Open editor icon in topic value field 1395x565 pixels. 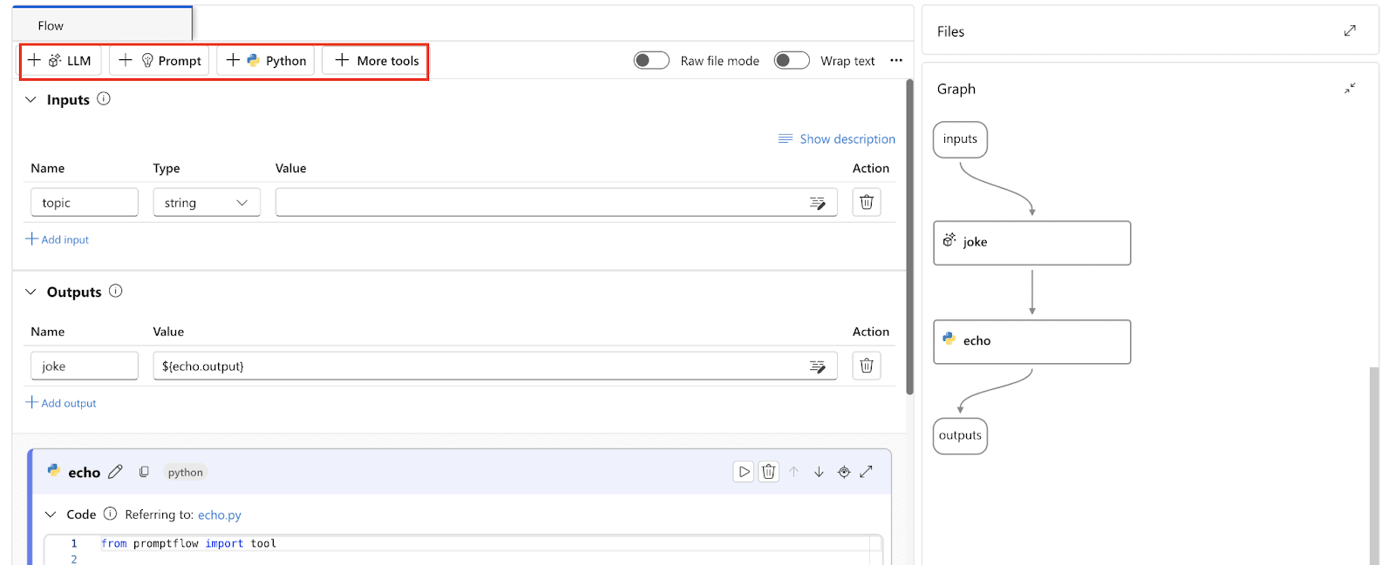click(817, 203)
